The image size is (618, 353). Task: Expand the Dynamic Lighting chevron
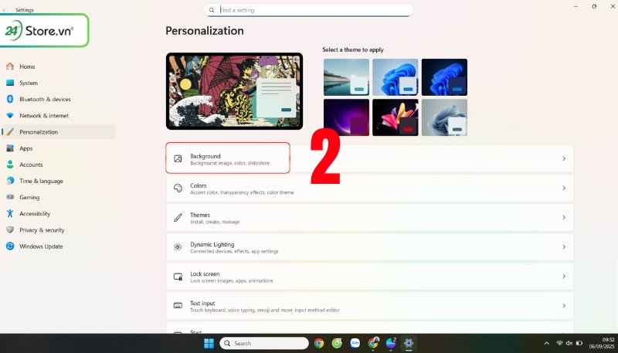click(564, 247)
